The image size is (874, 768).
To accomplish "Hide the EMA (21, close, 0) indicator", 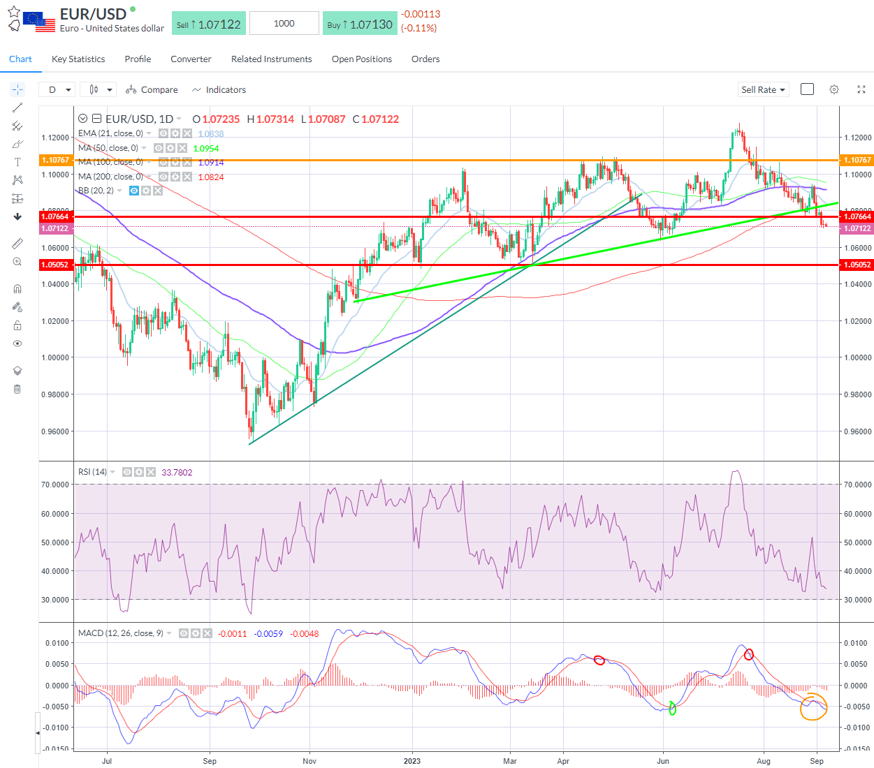I will coord(162,133).
